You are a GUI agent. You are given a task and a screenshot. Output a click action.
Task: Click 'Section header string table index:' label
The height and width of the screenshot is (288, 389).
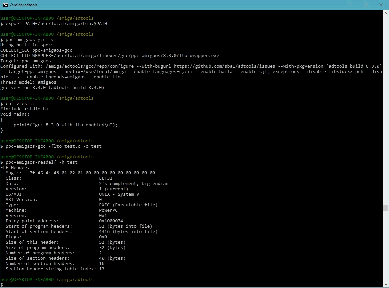coord(51,269)
